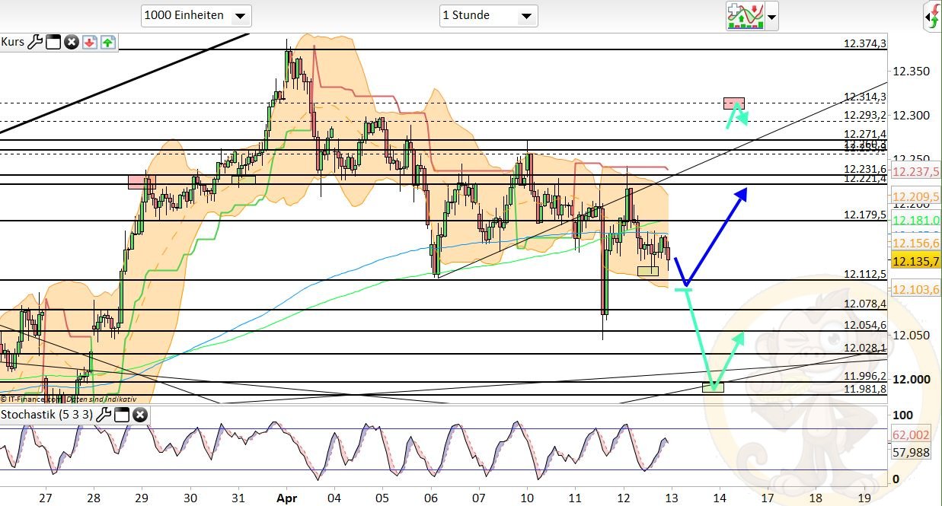
Task: Click the red down-arrow icon beside Kurs
Action: point(89,42)
